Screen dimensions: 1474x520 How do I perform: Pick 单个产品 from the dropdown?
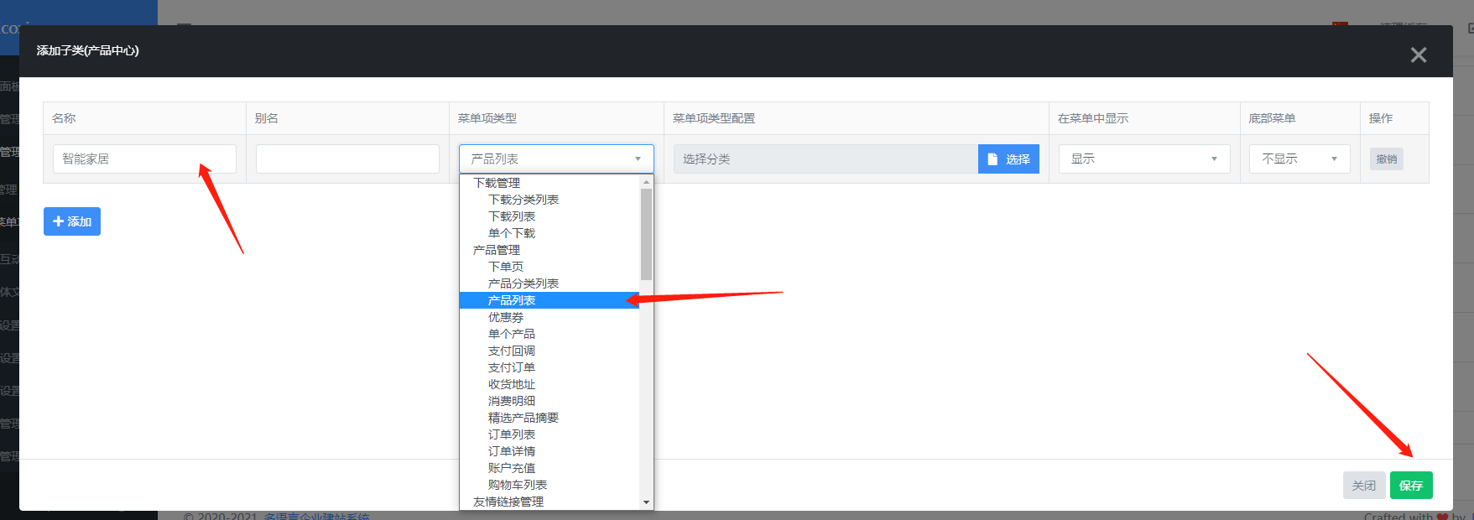click(x=511, y=334)
